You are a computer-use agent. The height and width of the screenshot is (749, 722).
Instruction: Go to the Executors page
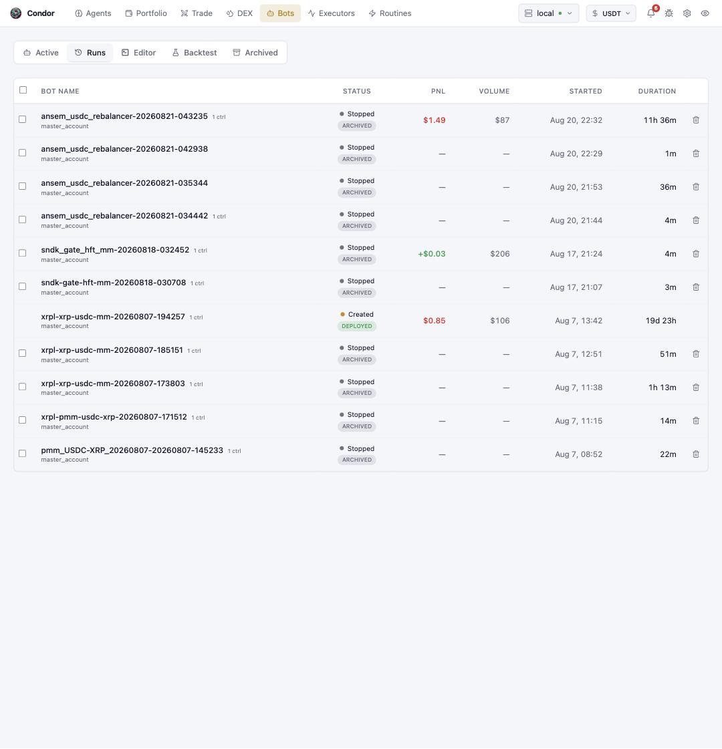[331, 13]
